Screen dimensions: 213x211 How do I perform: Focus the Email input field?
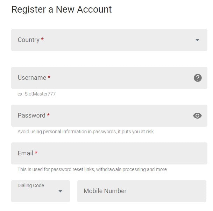pos(109,153)
